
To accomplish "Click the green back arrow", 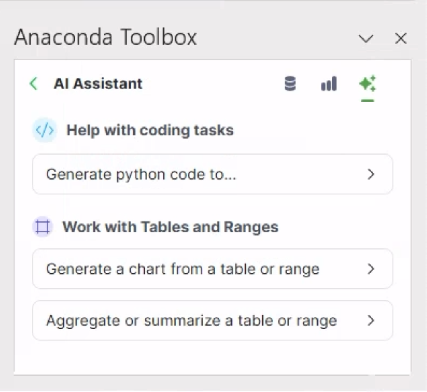I will point(34,83).
